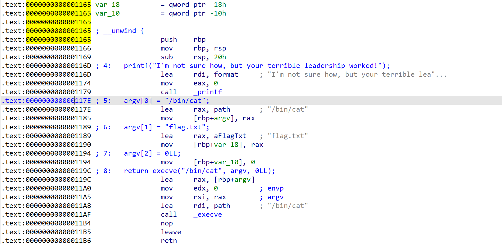The height and width of the screenshot is (244, 502).
Task: Click the 'argv' comment beside mov rsi
Action: 275,197
